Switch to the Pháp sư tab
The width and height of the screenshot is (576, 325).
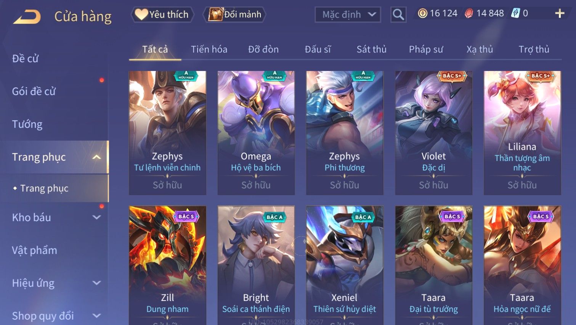(426, 49)
